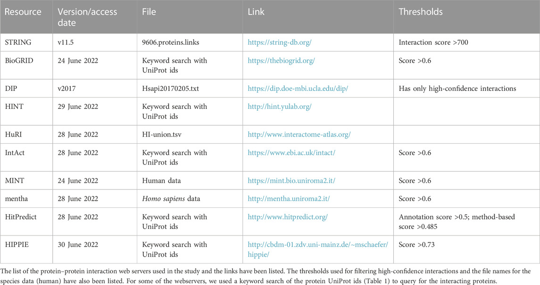Open the cbdm-01 HIPPIE link
This screenshot has height=285, width=540.
[317, 250]
